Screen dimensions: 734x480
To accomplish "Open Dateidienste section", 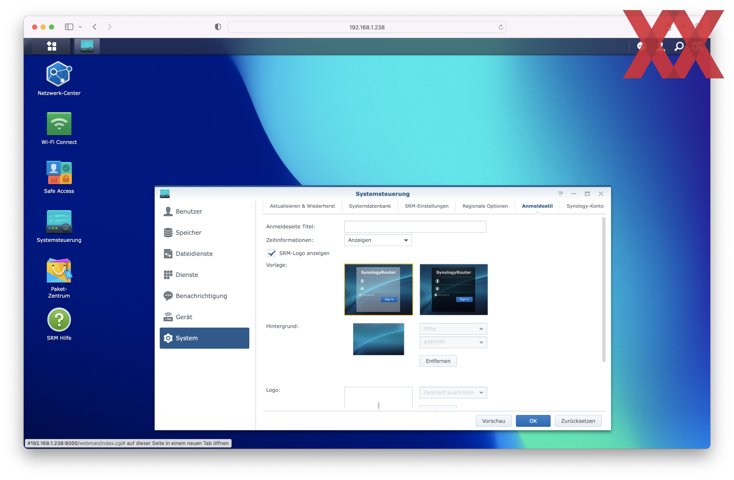I will (205, 253).
